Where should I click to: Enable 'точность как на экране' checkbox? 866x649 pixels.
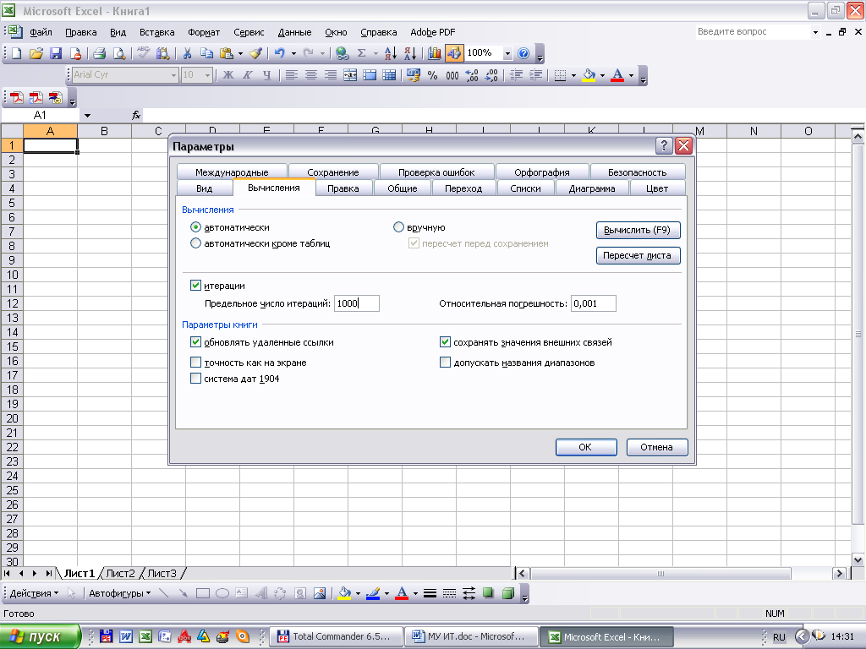click(x=195, y=363)
